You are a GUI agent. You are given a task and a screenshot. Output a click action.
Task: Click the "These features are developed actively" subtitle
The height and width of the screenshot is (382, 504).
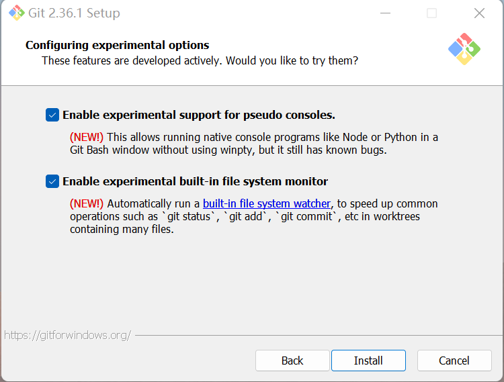tap(200, 60)
